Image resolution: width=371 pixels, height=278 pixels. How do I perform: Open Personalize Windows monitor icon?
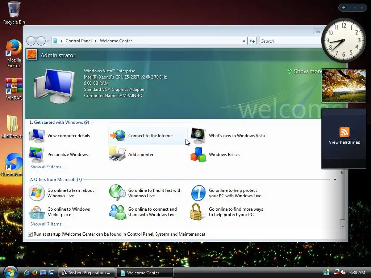pos(36,154)
